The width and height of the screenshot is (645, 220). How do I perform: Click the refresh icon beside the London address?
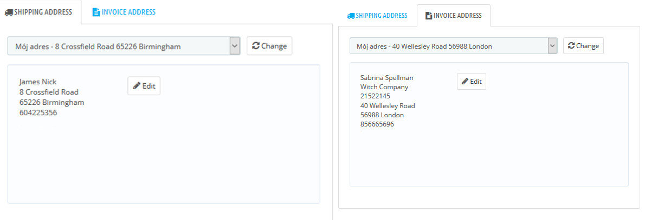(x=571, y=46)
